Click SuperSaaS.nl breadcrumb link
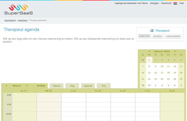Viewport: 187px width, 121px height. pos(10,20)
